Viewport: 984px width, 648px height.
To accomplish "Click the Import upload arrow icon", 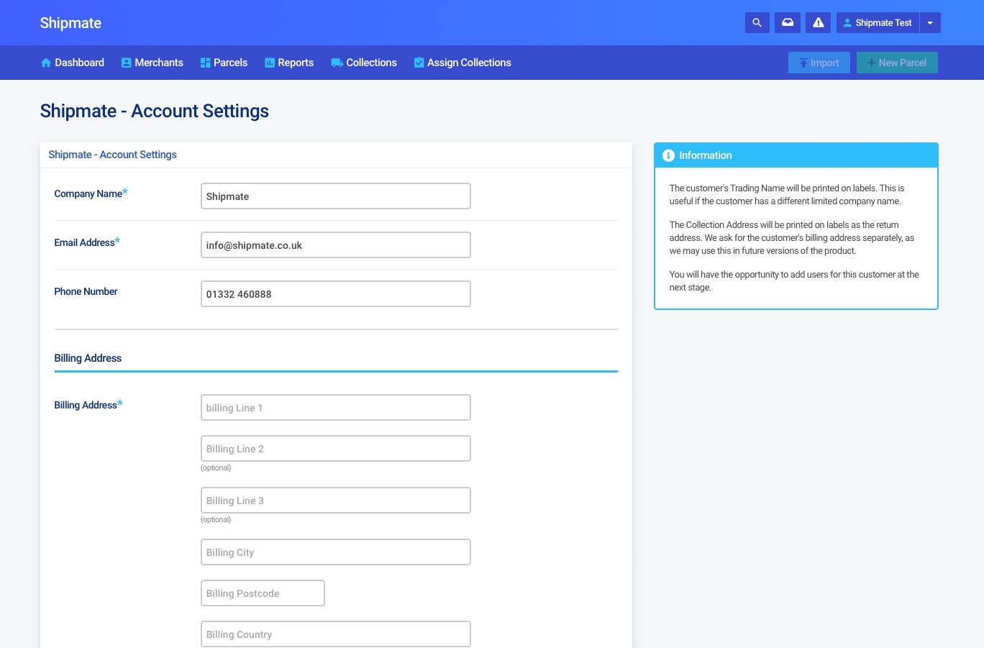I will pos(803,63).
